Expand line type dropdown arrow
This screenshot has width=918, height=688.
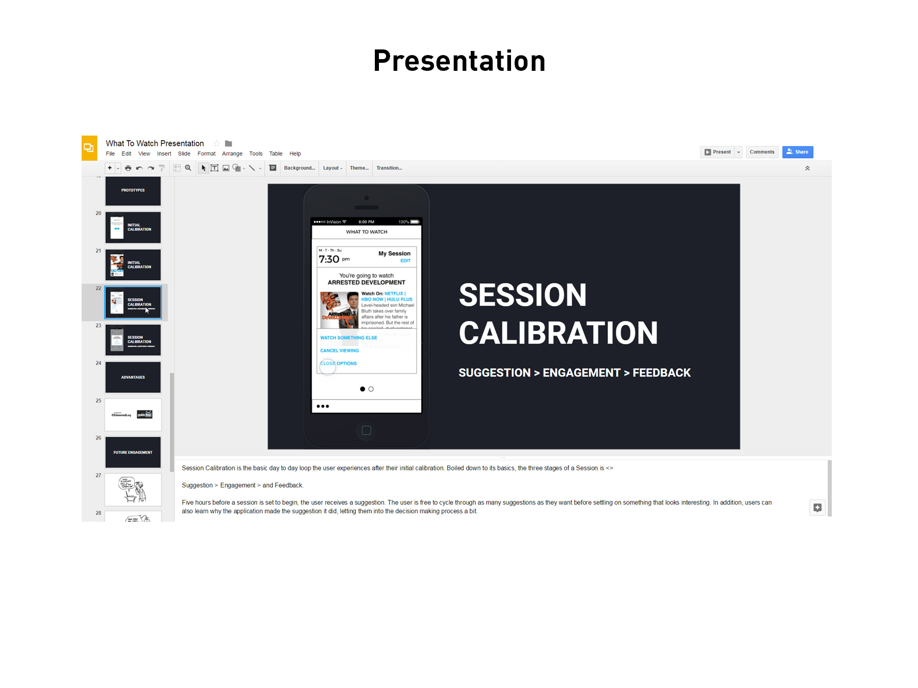click(x=260, y=169)
